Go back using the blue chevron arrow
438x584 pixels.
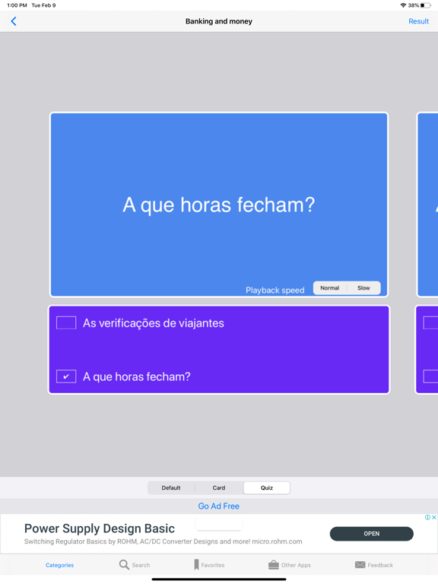(x=14, y=21)
